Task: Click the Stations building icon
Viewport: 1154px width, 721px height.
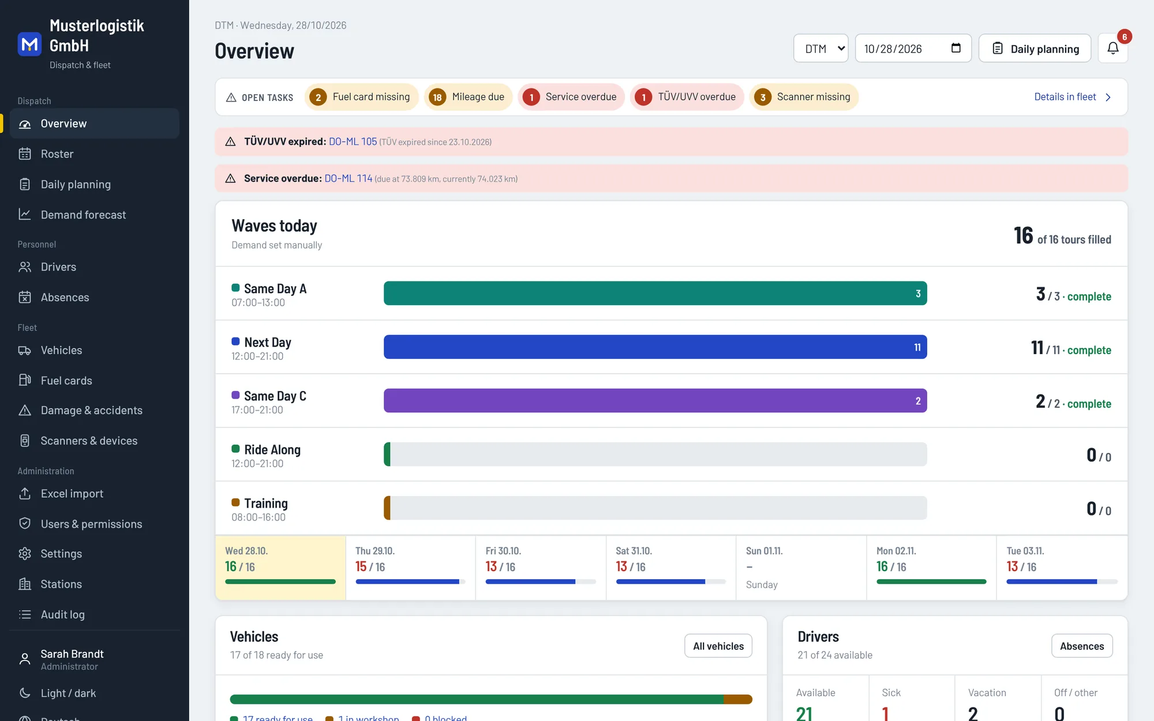Action: pyautogui.click(x=25, y=584)
